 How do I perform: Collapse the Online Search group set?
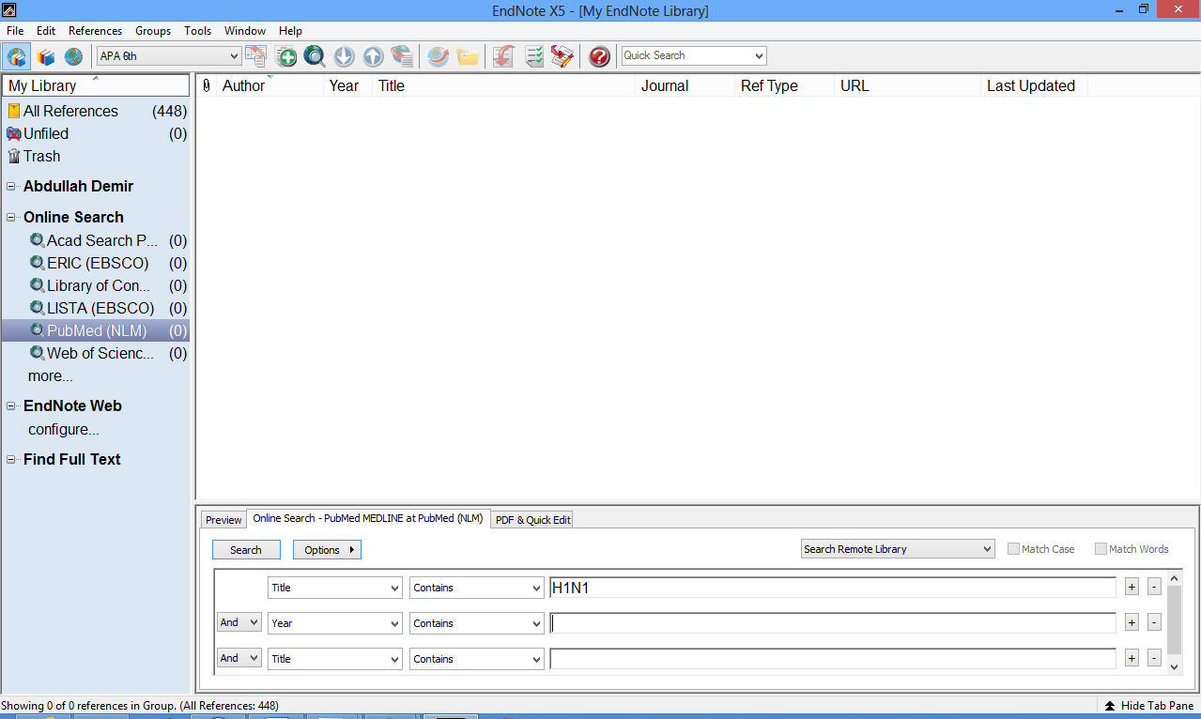pyautogui.click(x=11, y=217)
